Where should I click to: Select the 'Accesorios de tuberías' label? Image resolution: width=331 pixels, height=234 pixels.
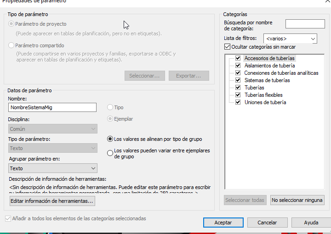pos(269,58)
